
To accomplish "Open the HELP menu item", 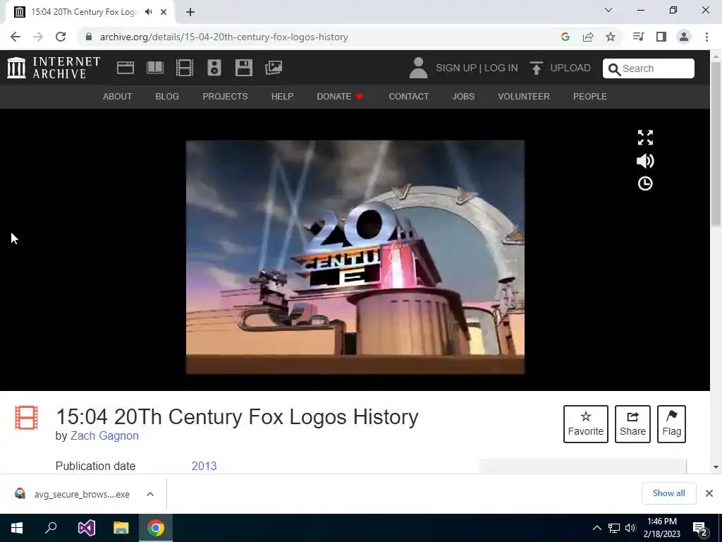I will click(x=282, y=96).
